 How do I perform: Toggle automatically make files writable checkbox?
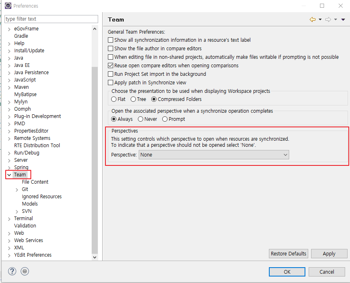[110, 57]
